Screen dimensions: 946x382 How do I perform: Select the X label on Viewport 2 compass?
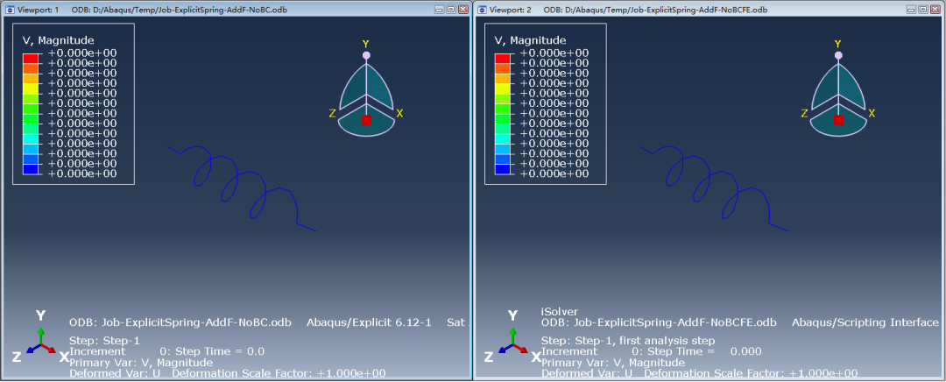tap(872, 113)
